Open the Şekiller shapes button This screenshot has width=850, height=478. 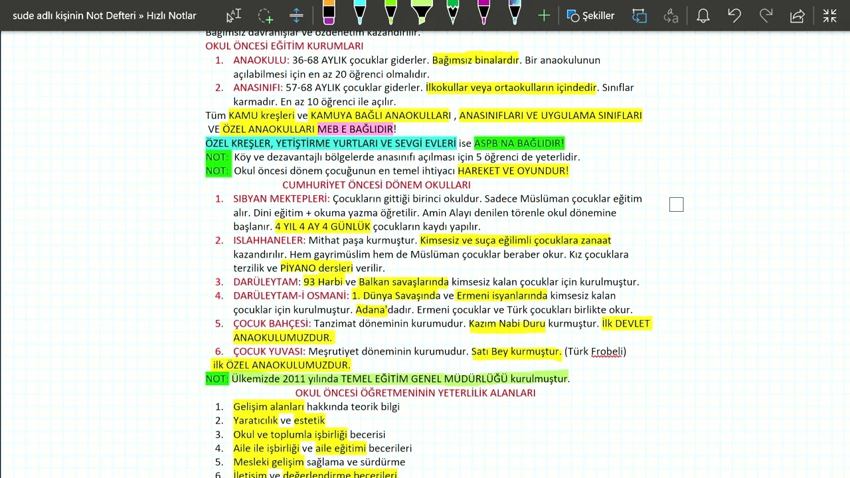pos(591,15)
